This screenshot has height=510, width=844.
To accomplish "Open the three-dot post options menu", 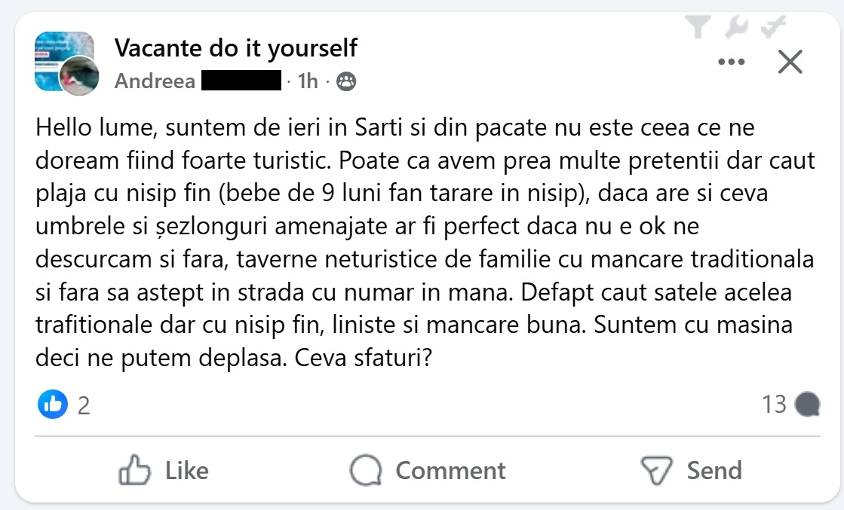I will tap(731, 62).
